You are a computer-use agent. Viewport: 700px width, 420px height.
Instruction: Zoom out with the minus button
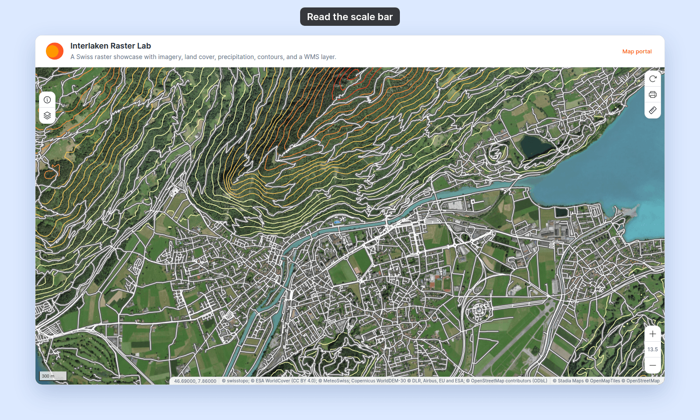click(x=653, y=365)
